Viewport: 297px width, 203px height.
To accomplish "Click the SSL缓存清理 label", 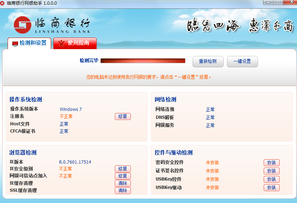I will click(x=23, y=190).
